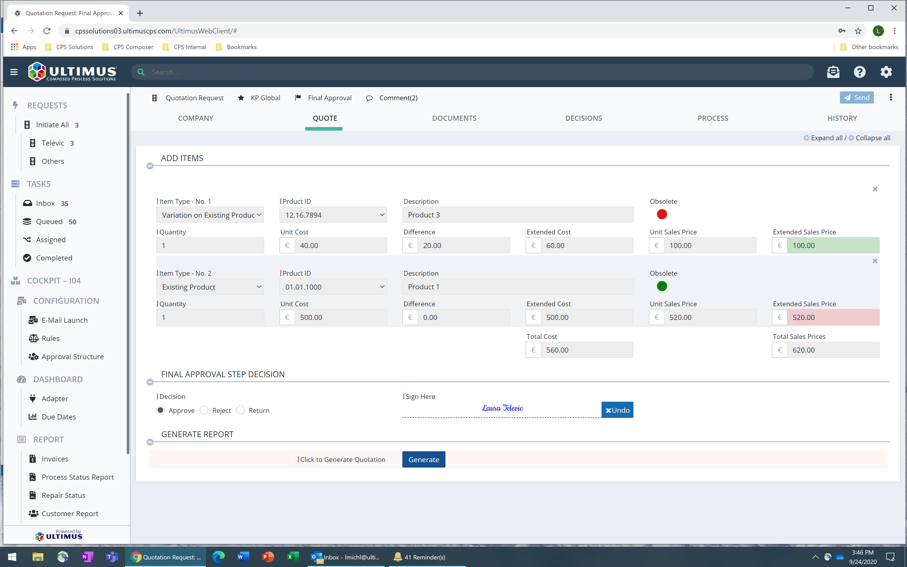
Task: Open Item Type No. 1 dropdown
Action: pyautogui.click(x=210, y=215)
